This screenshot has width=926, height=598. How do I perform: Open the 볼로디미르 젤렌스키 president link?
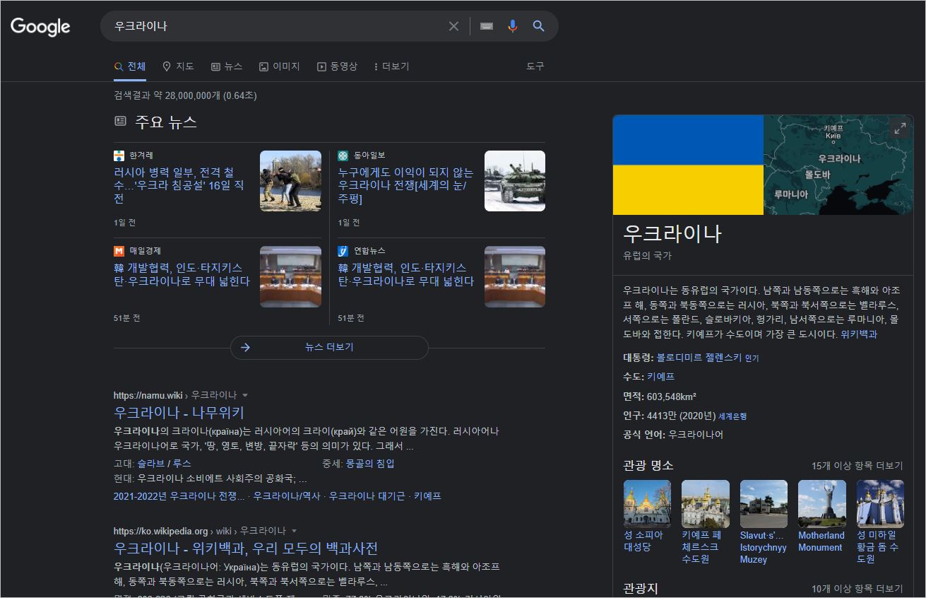click(x=699, y=358)
